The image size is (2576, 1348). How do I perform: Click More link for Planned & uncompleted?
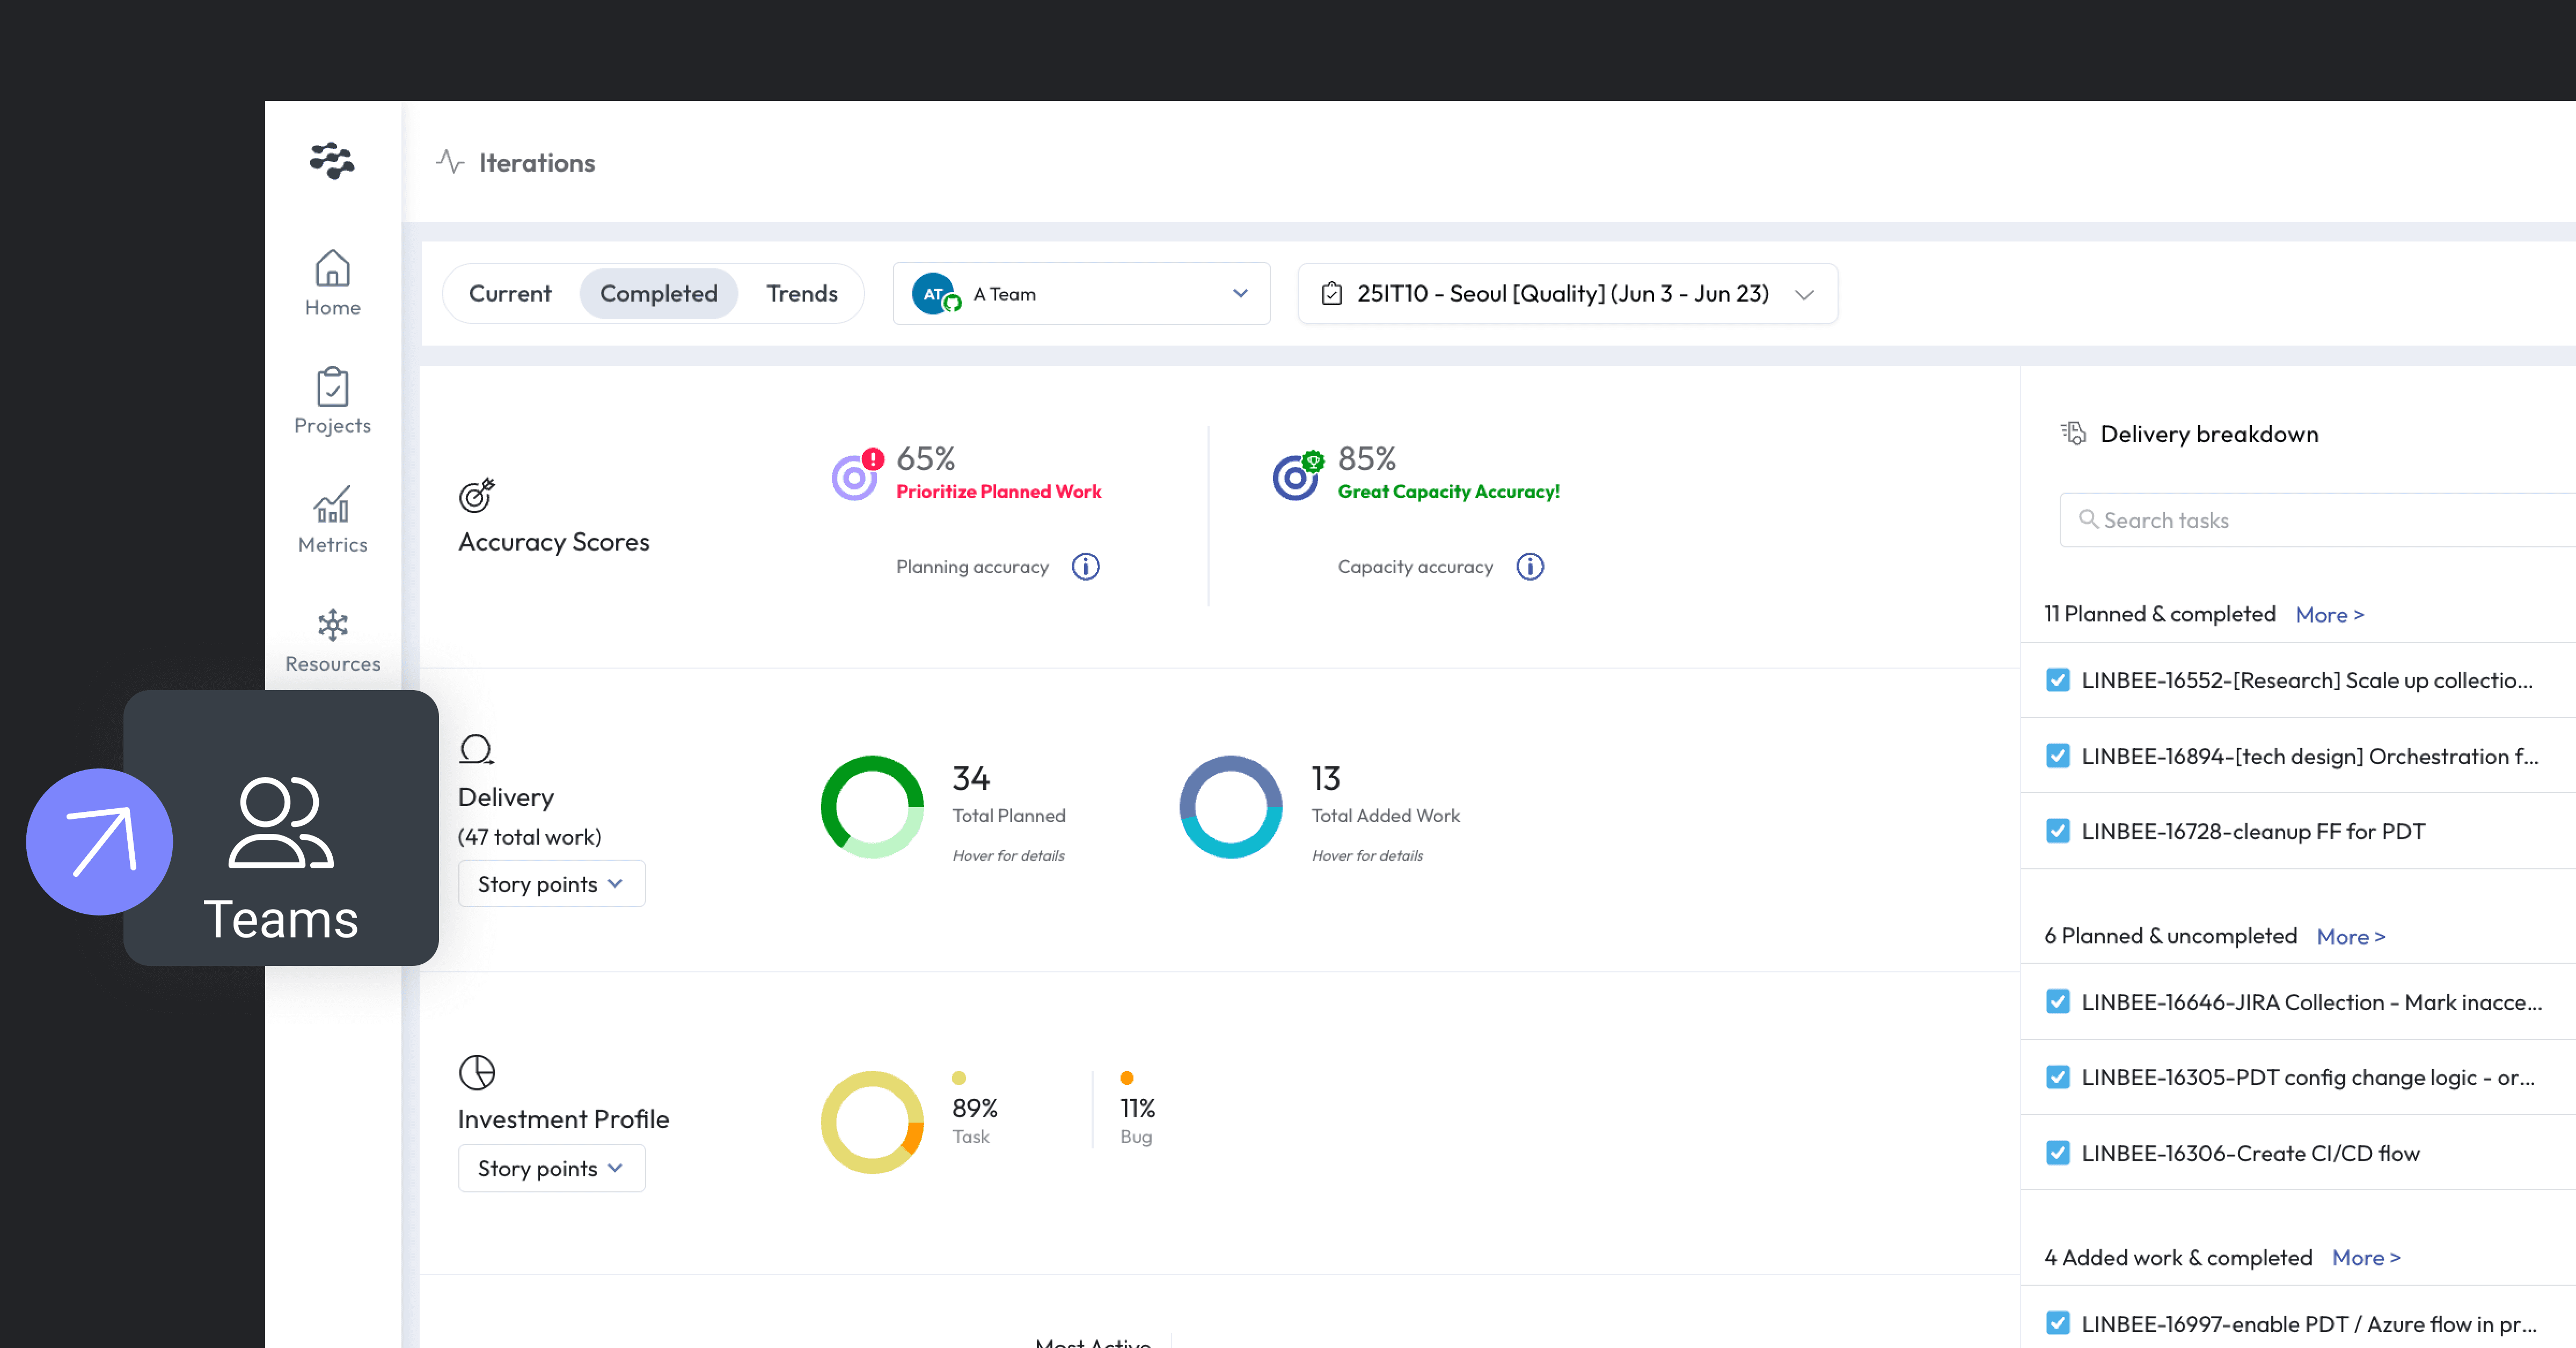pyautogui.click(x=2350, y=937)
